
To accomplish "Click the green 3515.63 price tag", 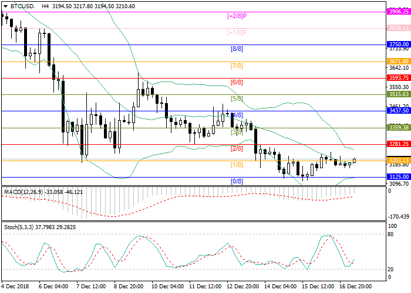I will pyautogui.click(x=399, y=94).
